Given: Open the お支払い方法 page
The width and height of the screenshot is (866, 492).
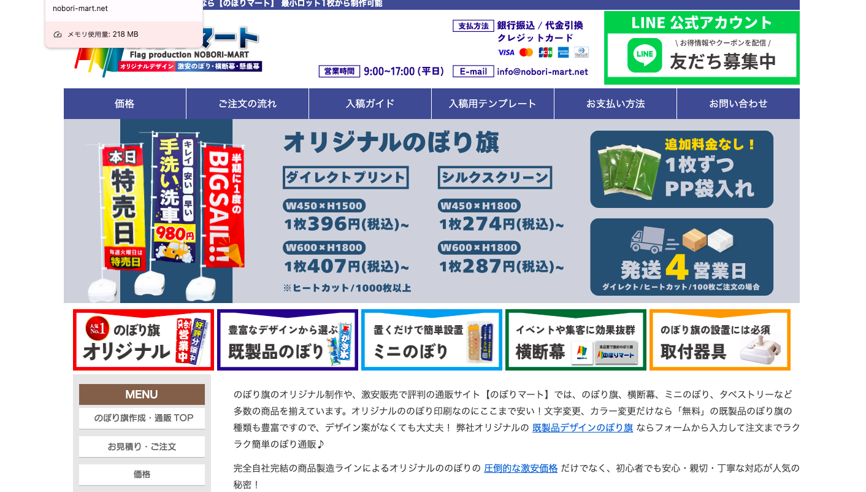Looking at the screenshot, I should (x=615, y=104).
